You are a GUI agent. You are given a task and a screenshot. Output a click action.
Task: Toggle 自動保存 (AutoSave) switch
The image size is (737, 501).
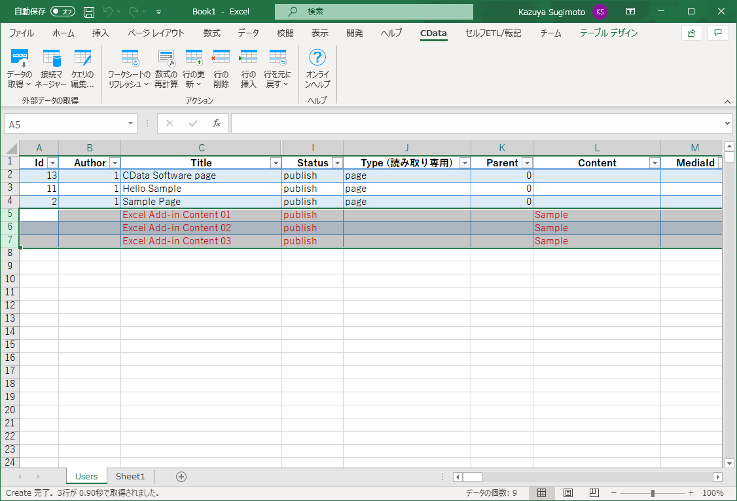tap(63, 11)
